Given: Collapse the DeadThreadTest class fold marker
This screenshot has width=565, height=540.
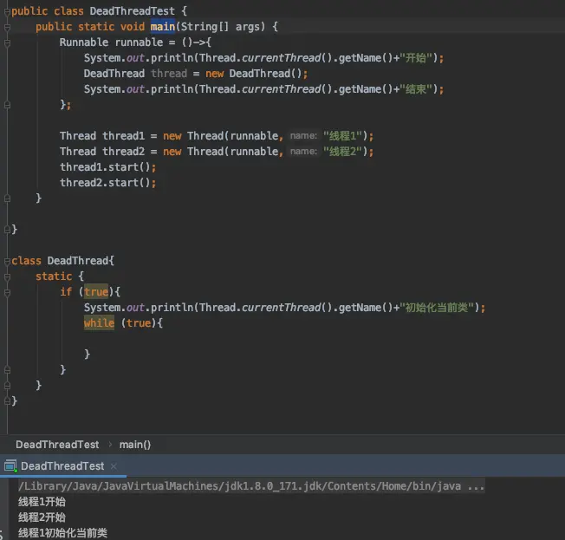Looking at the screenshot, I should tap(7, 11).
